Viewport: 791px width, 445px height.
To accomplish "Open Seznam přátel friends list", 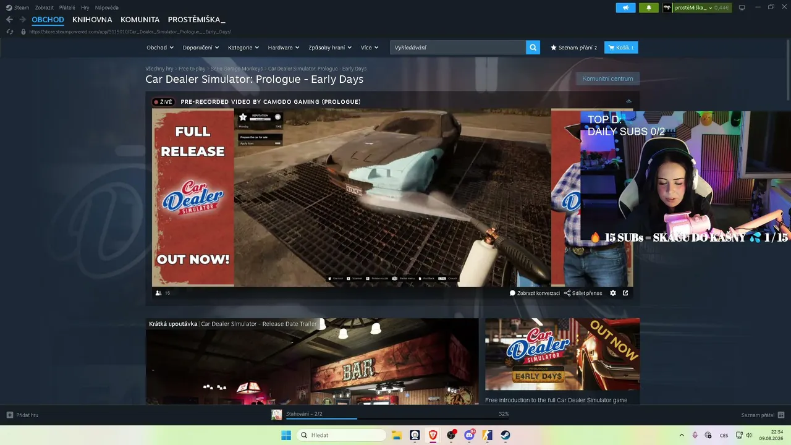I will (x=763, y=415).
